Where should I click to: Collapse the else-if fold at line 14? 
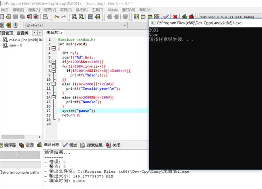click(x=54, y=97)
